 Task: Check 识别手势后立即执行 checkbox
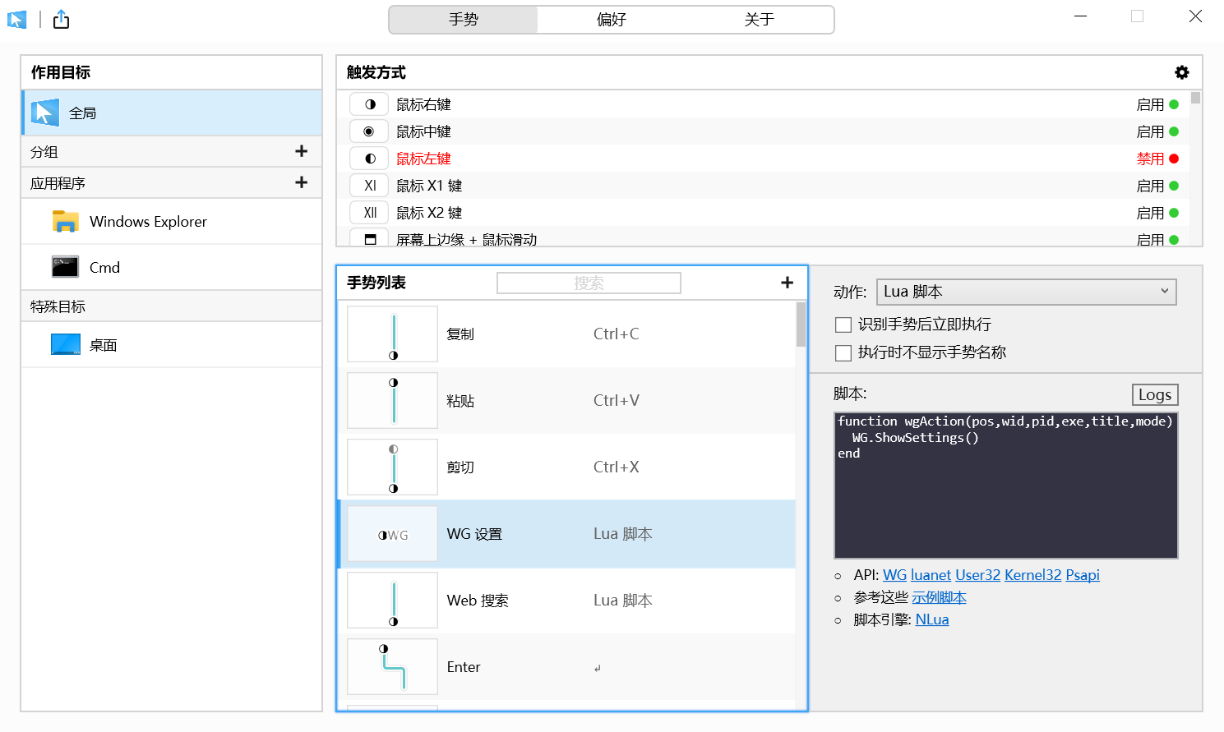click(843, 325)
